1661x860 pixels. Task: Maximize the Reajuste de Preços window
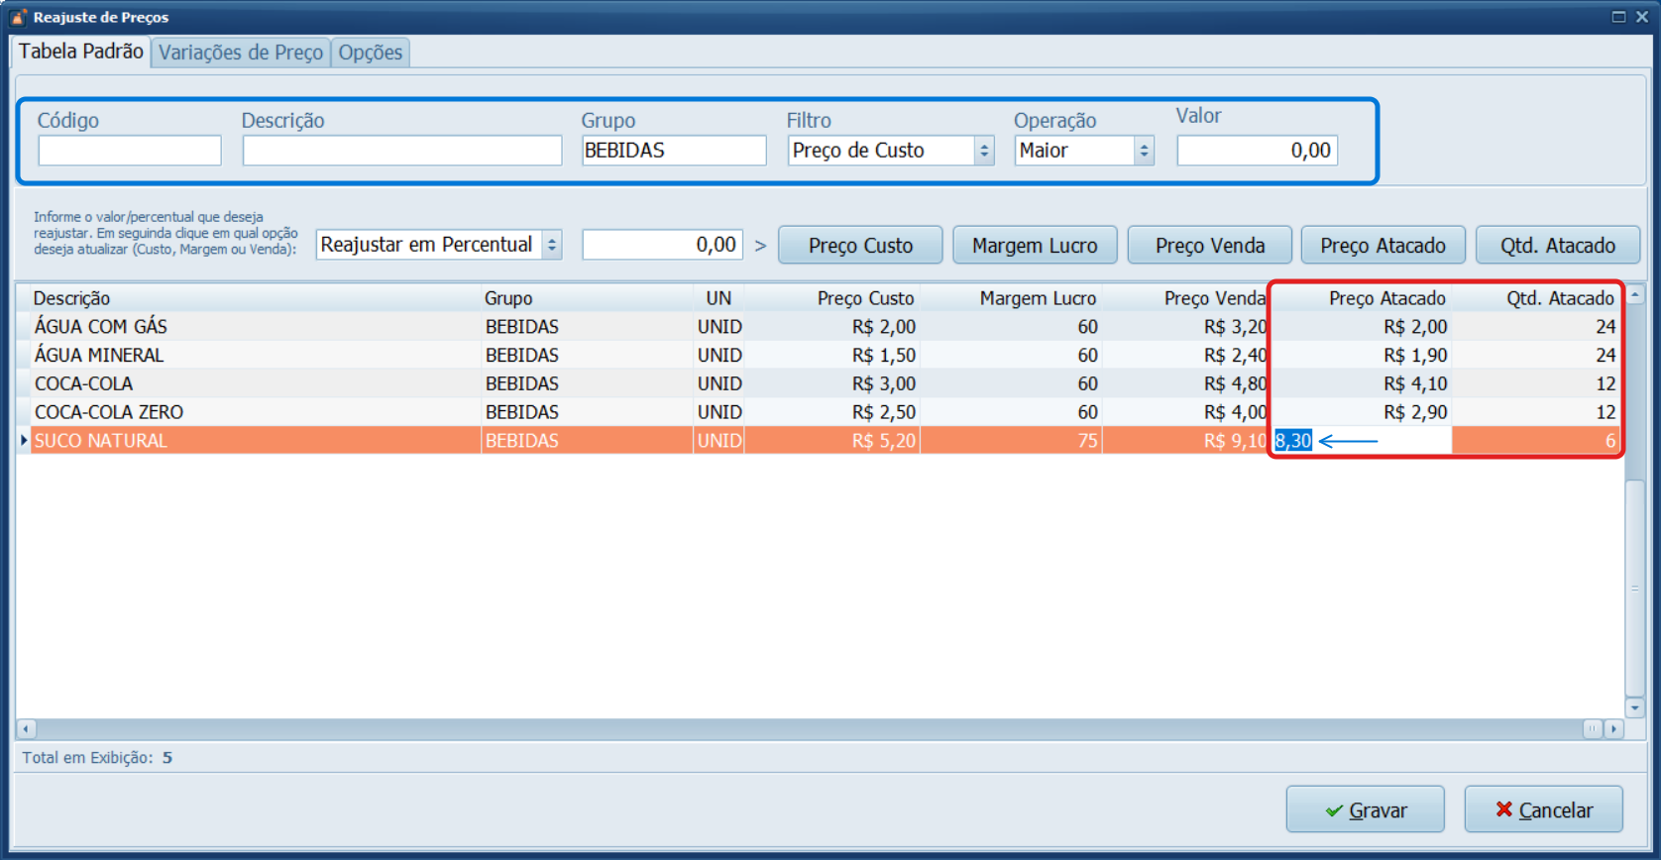(1618, 17)
